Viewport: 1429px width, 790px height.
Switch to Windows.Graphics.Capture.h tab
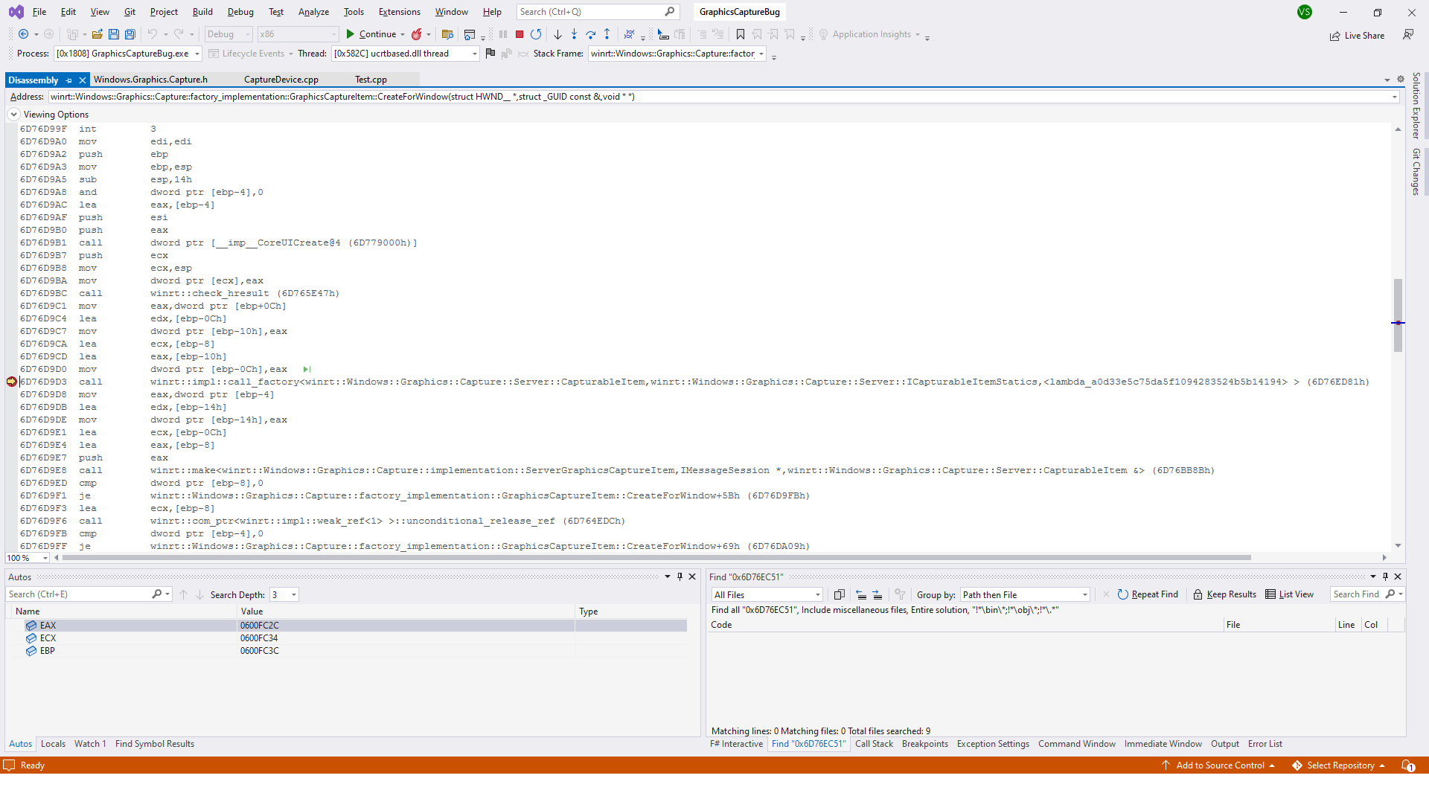150,80
